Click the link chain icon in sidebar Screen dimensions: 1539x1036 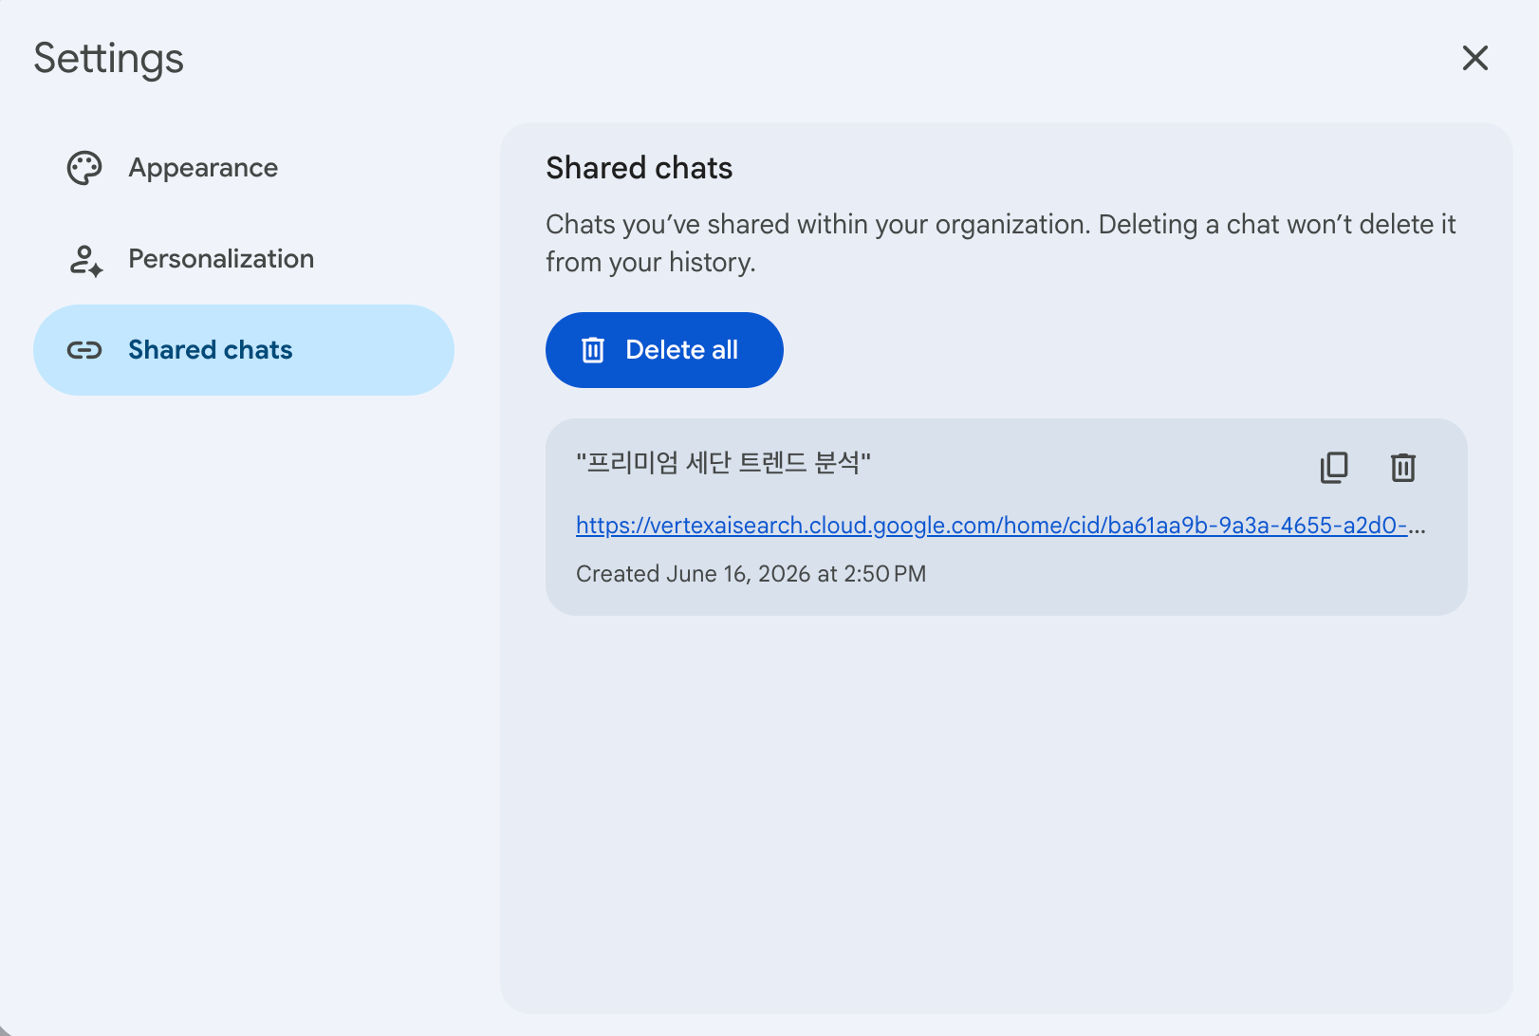[84, 350]
